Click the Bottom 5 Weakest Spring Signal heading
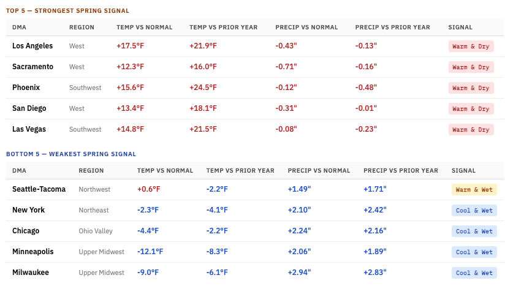 (x=71, y=154)
